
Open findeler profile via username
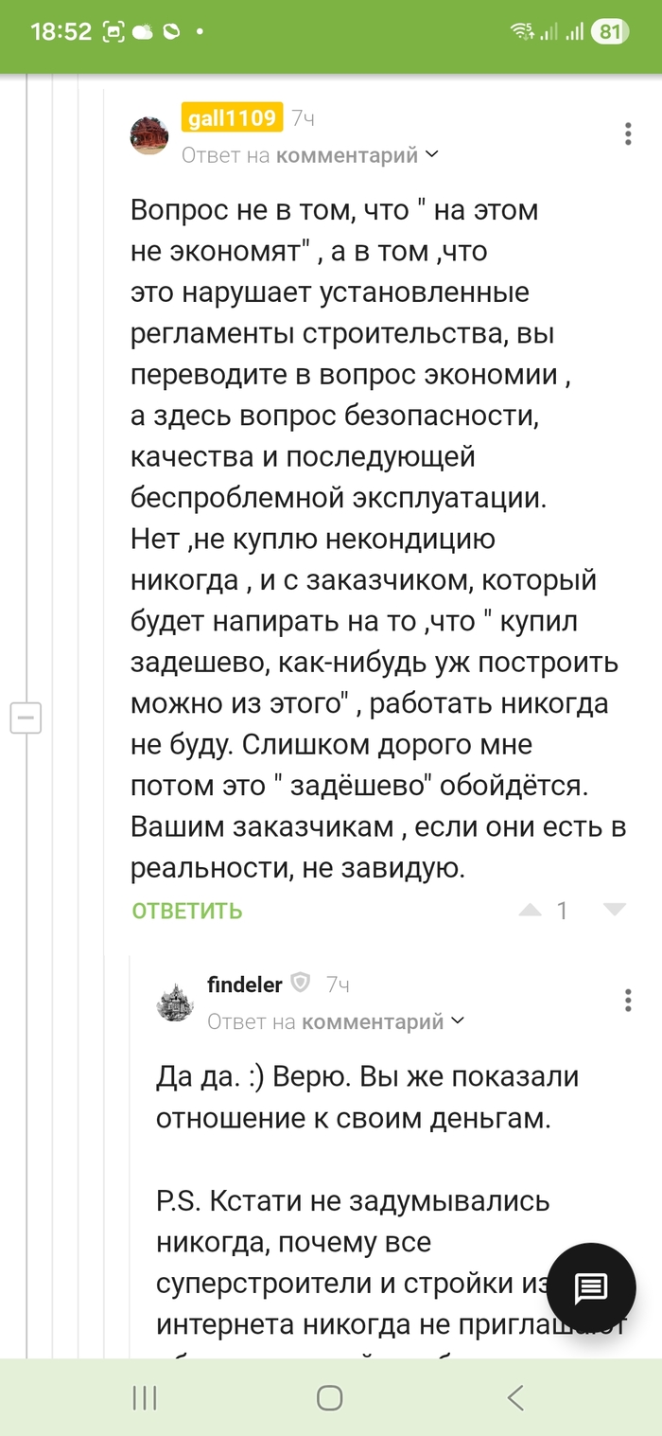click(x=244, y=984)
